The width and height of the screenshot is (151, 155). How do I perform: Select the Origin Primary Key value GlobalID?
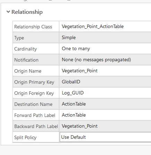point(71,82)
